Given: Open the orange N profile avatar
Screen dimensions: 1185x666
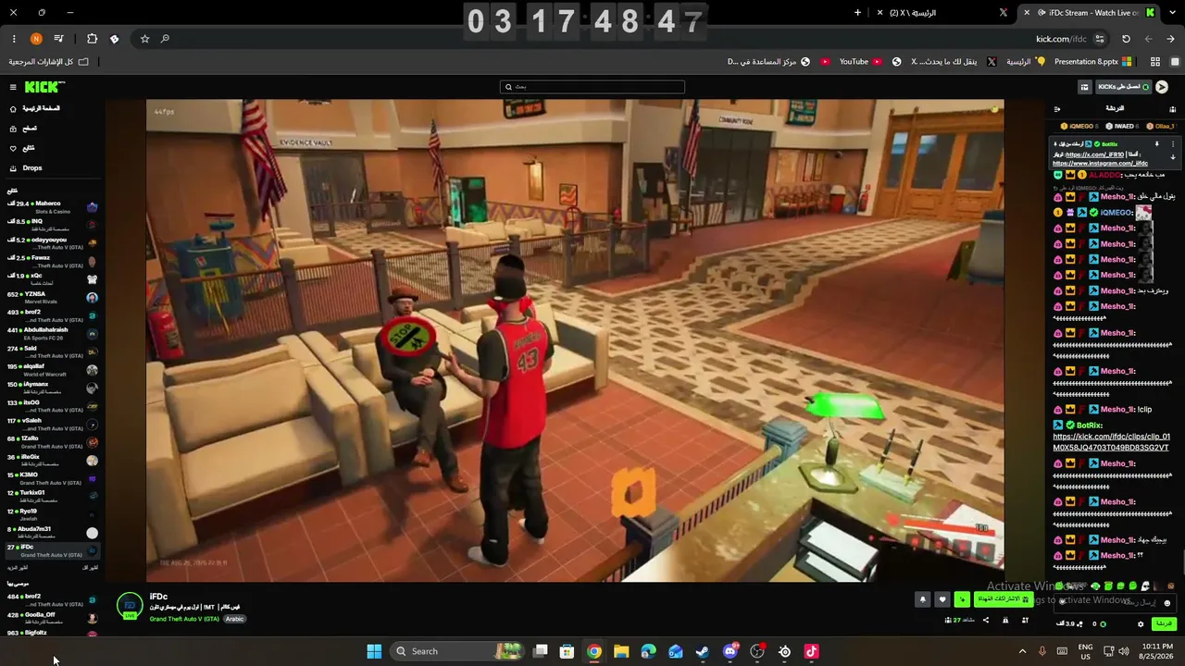Looking at the screenshot, I should point(36,39).
